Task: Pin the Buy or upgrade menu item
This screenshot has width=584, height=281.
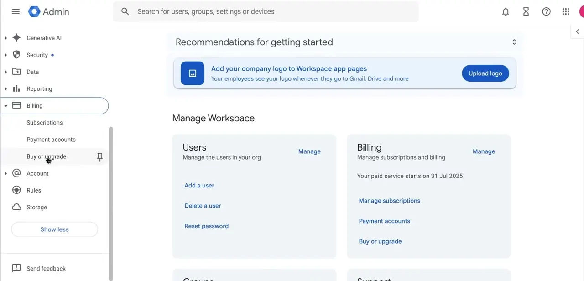Action: coord(100,157)
